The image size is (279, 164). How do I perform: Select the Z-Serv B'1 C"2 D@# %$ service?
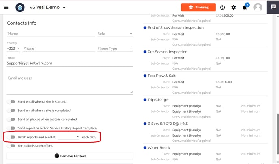tap(167, 124)
